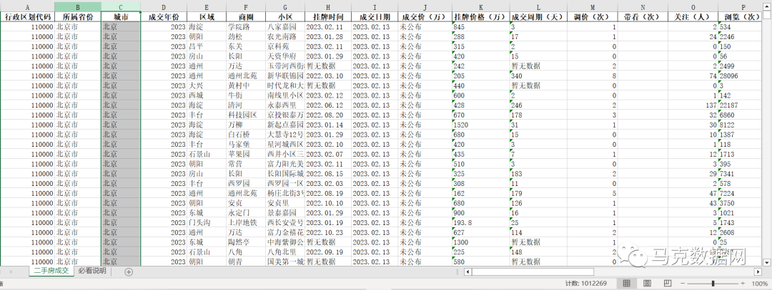Image resolution: width=772 pixels, height=290 pixels.
Task: Select the cell containing 天资华府
Action: [285, 56]
